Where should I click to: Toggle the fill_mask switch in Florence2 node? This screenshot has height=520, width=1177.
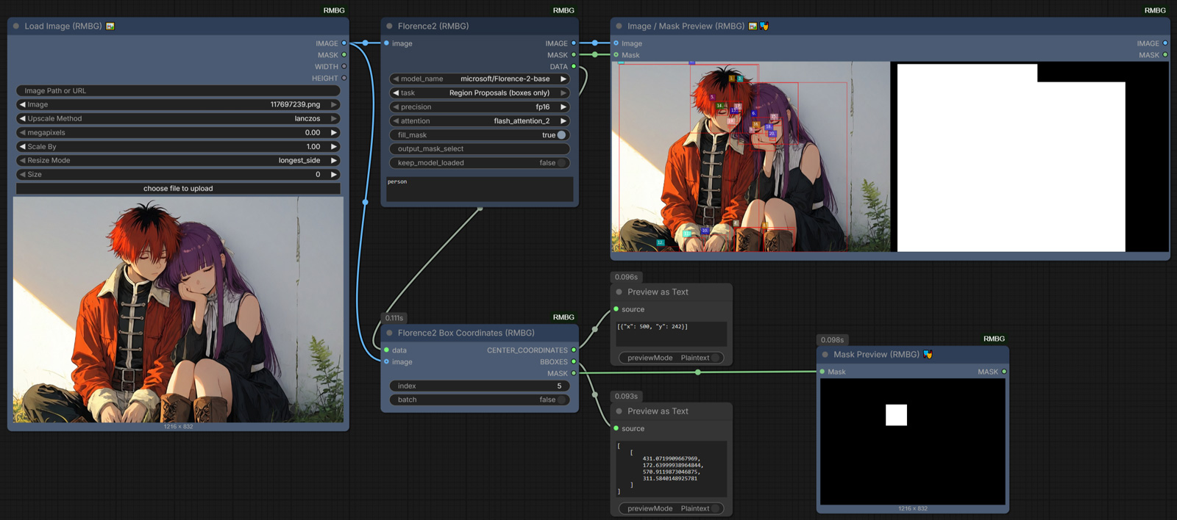click(561, 135)
